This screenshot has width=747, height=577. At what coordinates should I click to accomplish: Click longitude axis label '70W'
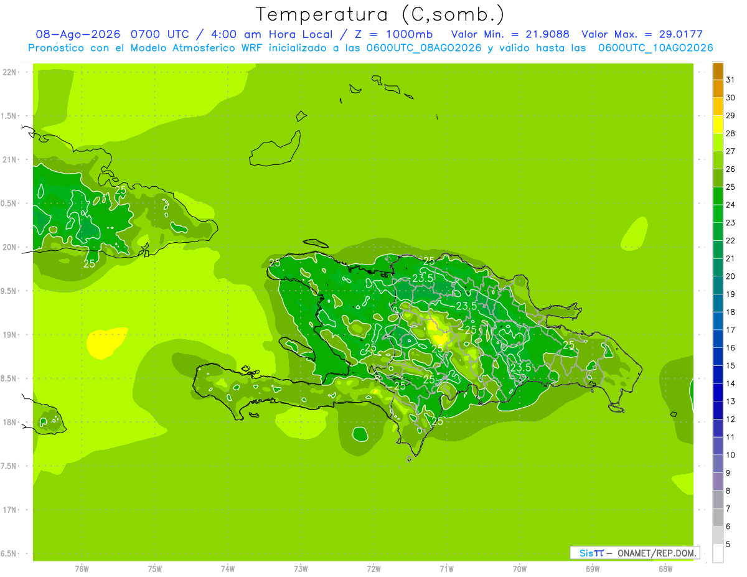(x=520, y=569)
